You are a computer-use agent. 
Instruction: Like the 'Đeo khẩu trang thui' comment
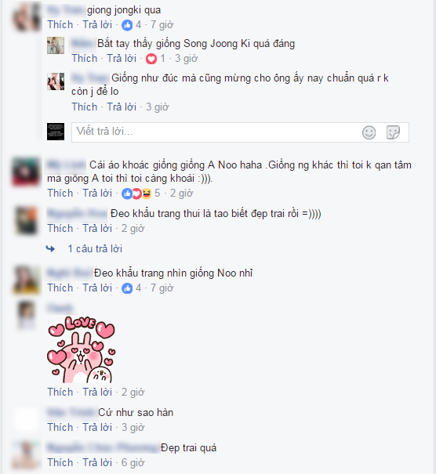coord(60,229)
